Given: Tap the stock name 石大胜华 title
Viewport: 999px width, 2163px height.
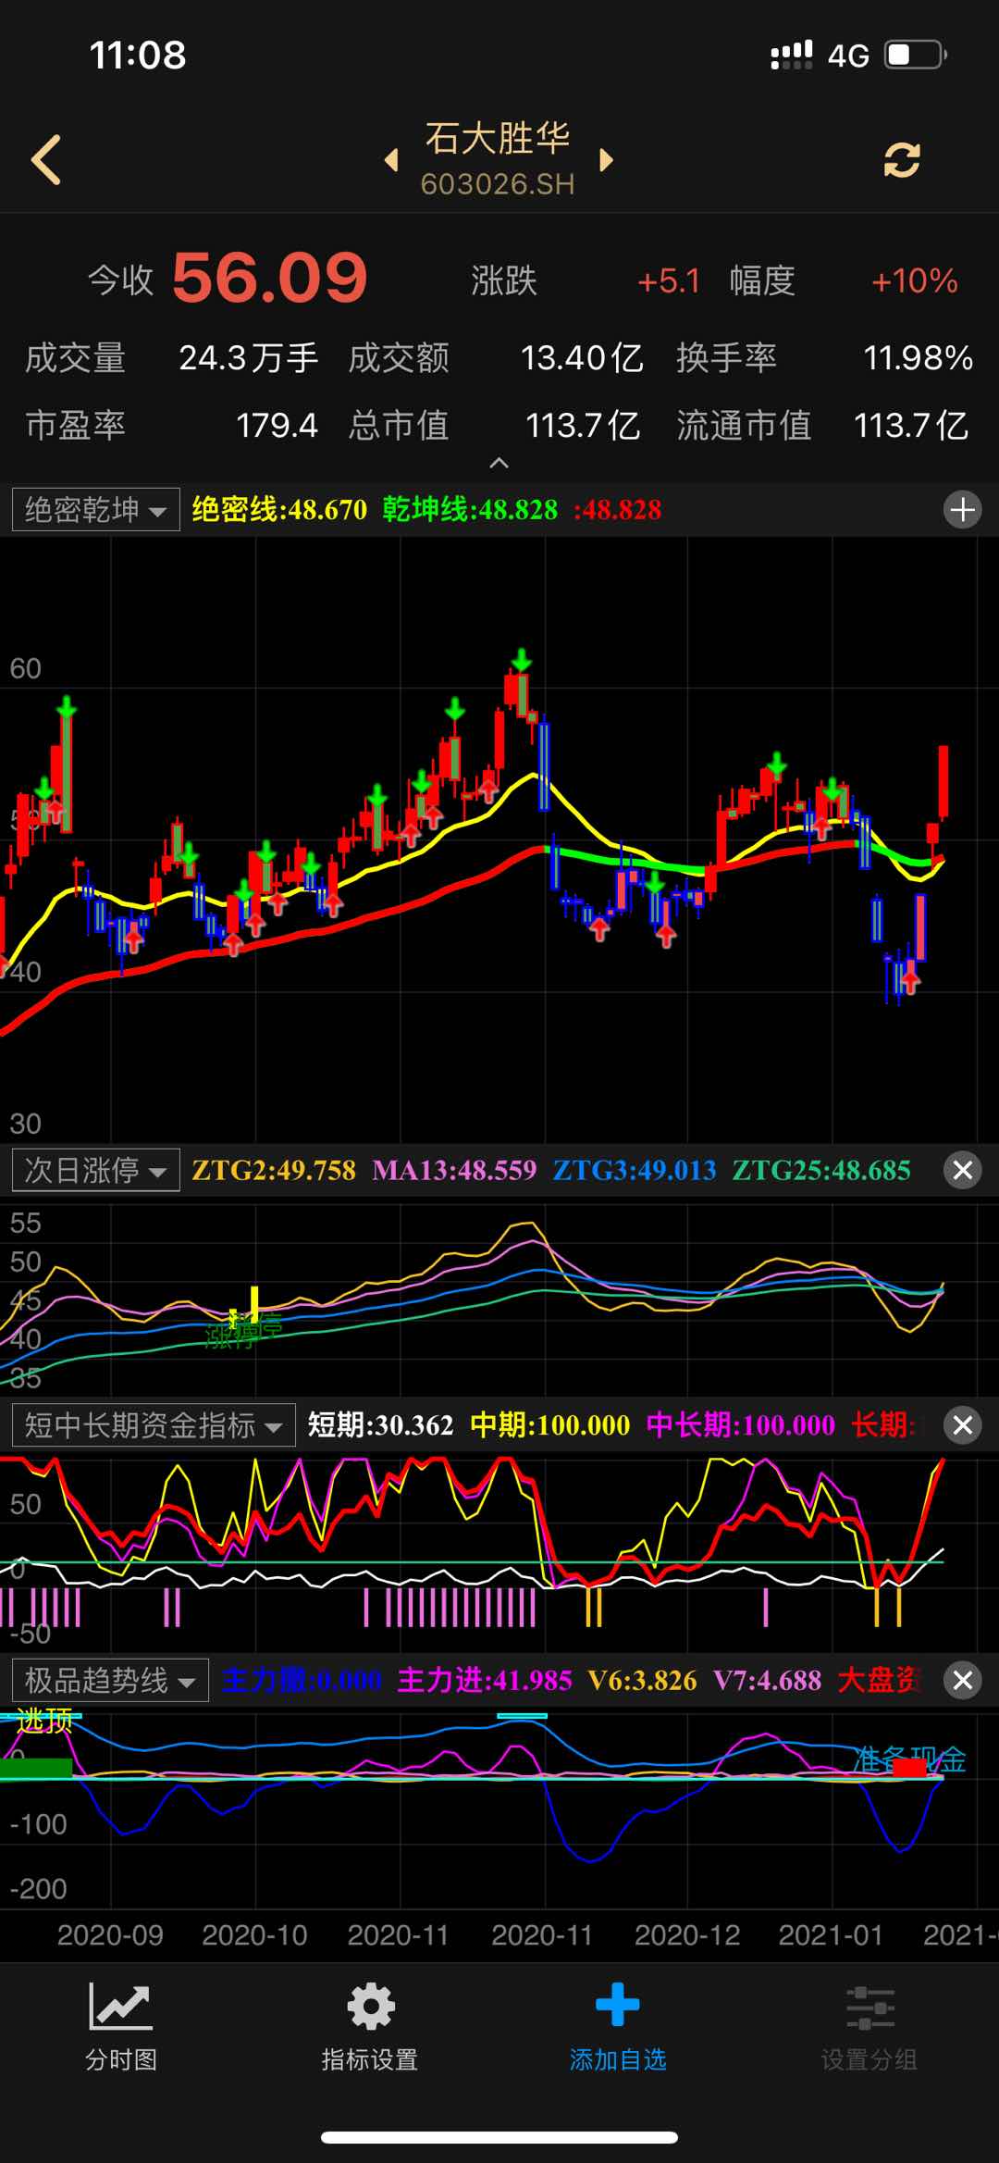Looking at the screenshot, I should 498,139.
